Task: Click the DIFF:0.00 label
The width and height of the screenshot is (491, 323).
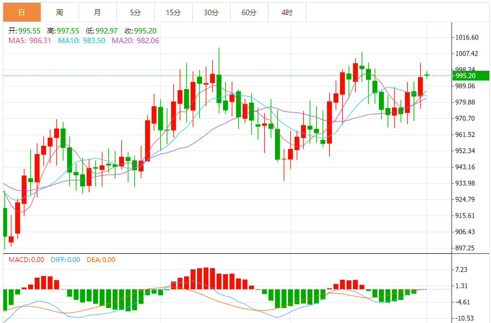Action: 66,260
